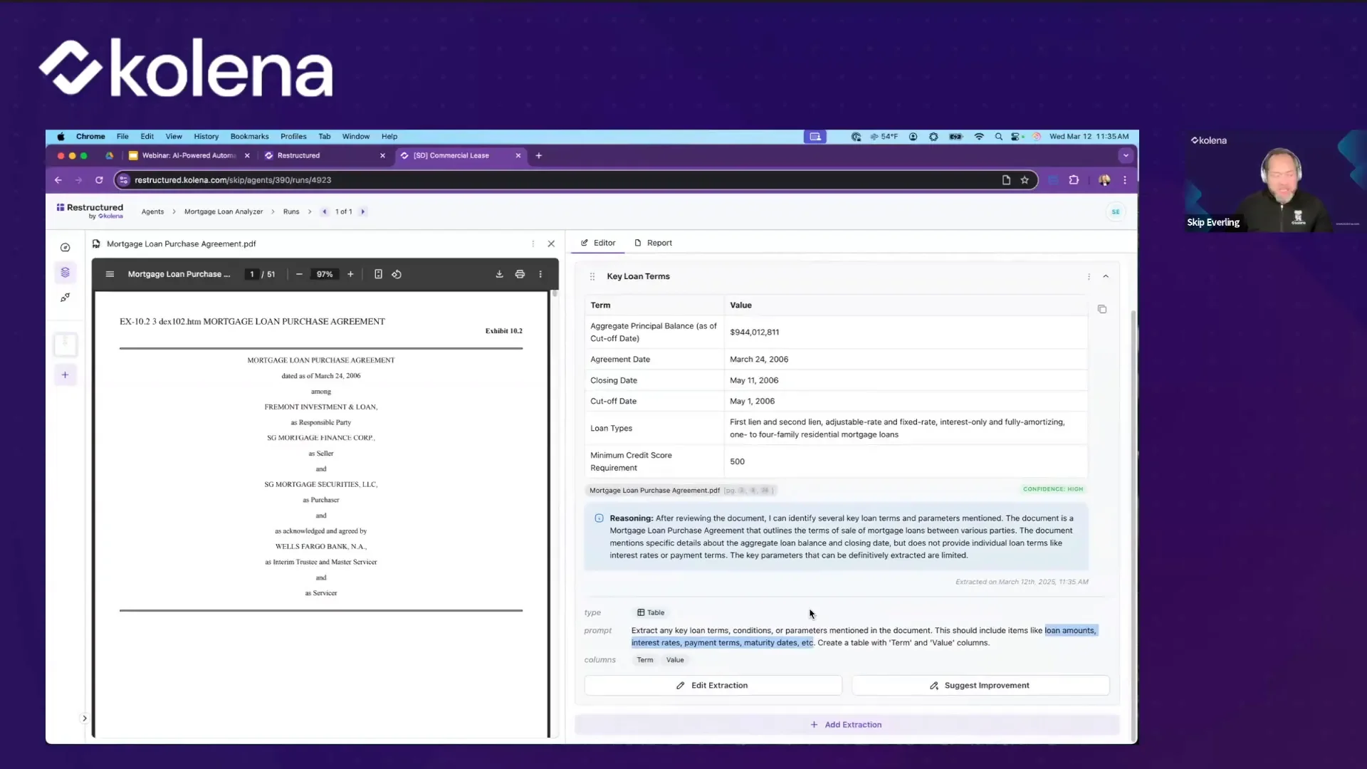Viewport: 1367px width, 769px height.
Task: Switch to the Report tab
Action: pos(653,243)
